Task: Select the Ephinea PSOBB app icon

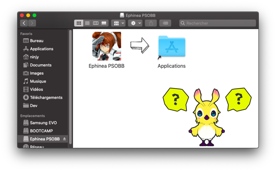Action: (107, 46)
